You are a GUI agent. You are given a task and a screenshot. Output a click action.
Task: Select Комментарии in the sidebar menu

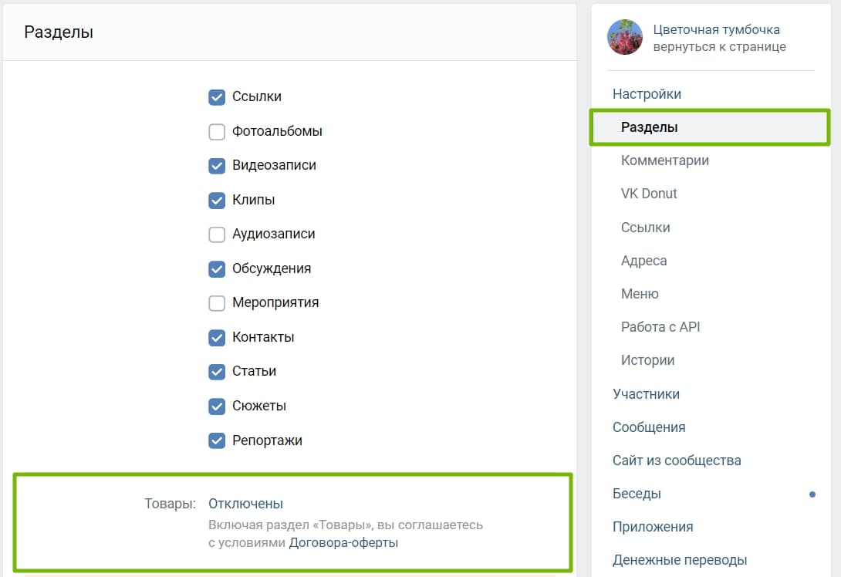tap(664, 160)
